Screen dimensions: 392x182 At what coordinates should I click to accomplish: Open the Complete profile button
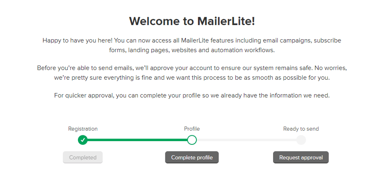coord(192,157)
